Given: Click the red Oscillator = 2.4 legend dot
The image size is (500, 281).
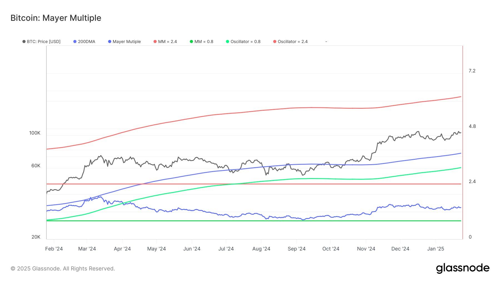Looking at the screenshot, I should pos(274,41).
